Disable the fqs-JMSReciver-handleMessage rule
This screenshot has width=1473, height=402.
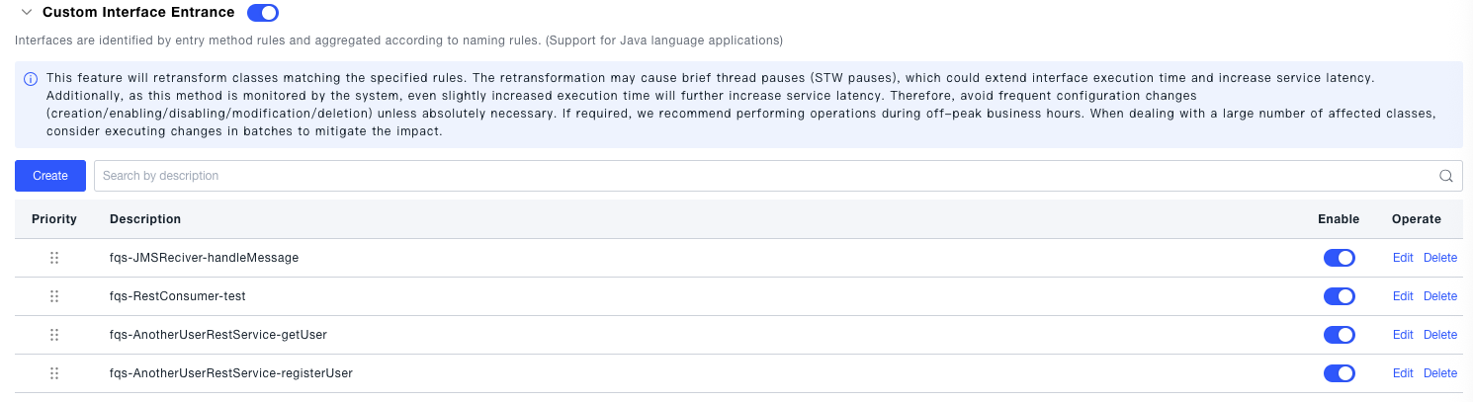tap(1339, 258)
